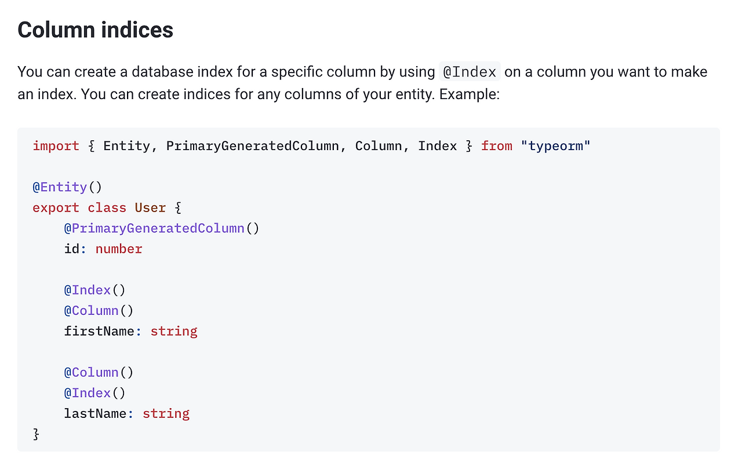Click the inline @Index code tag

470,72
